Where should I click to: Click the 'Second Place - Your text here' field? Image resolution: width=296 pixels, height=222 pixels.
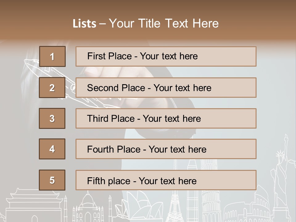click(166, 88)
